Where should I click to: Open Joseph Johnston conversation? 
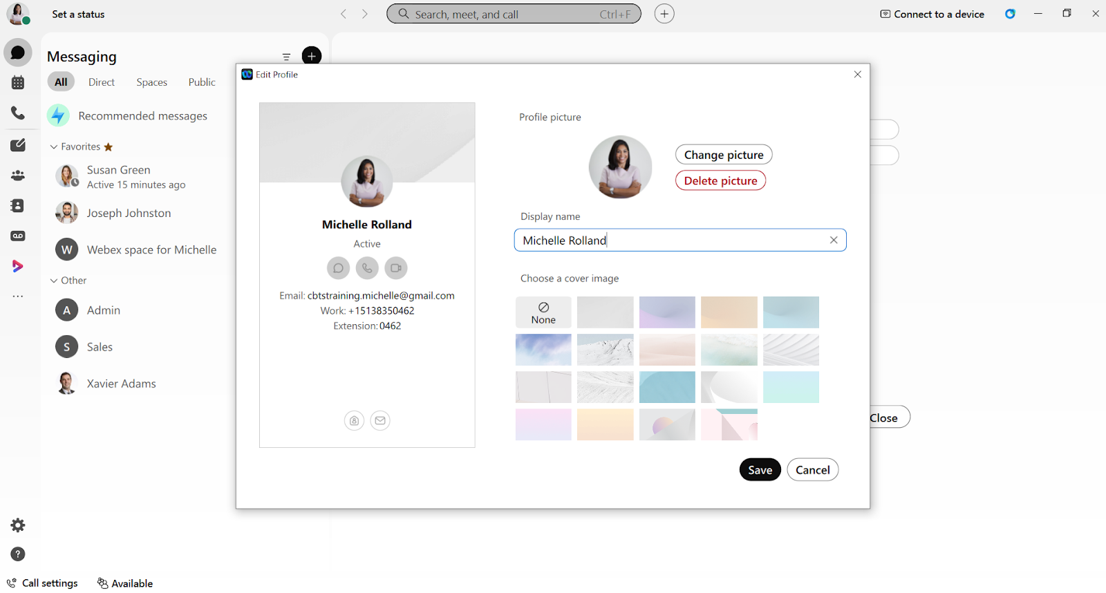[x=138, y=213]
